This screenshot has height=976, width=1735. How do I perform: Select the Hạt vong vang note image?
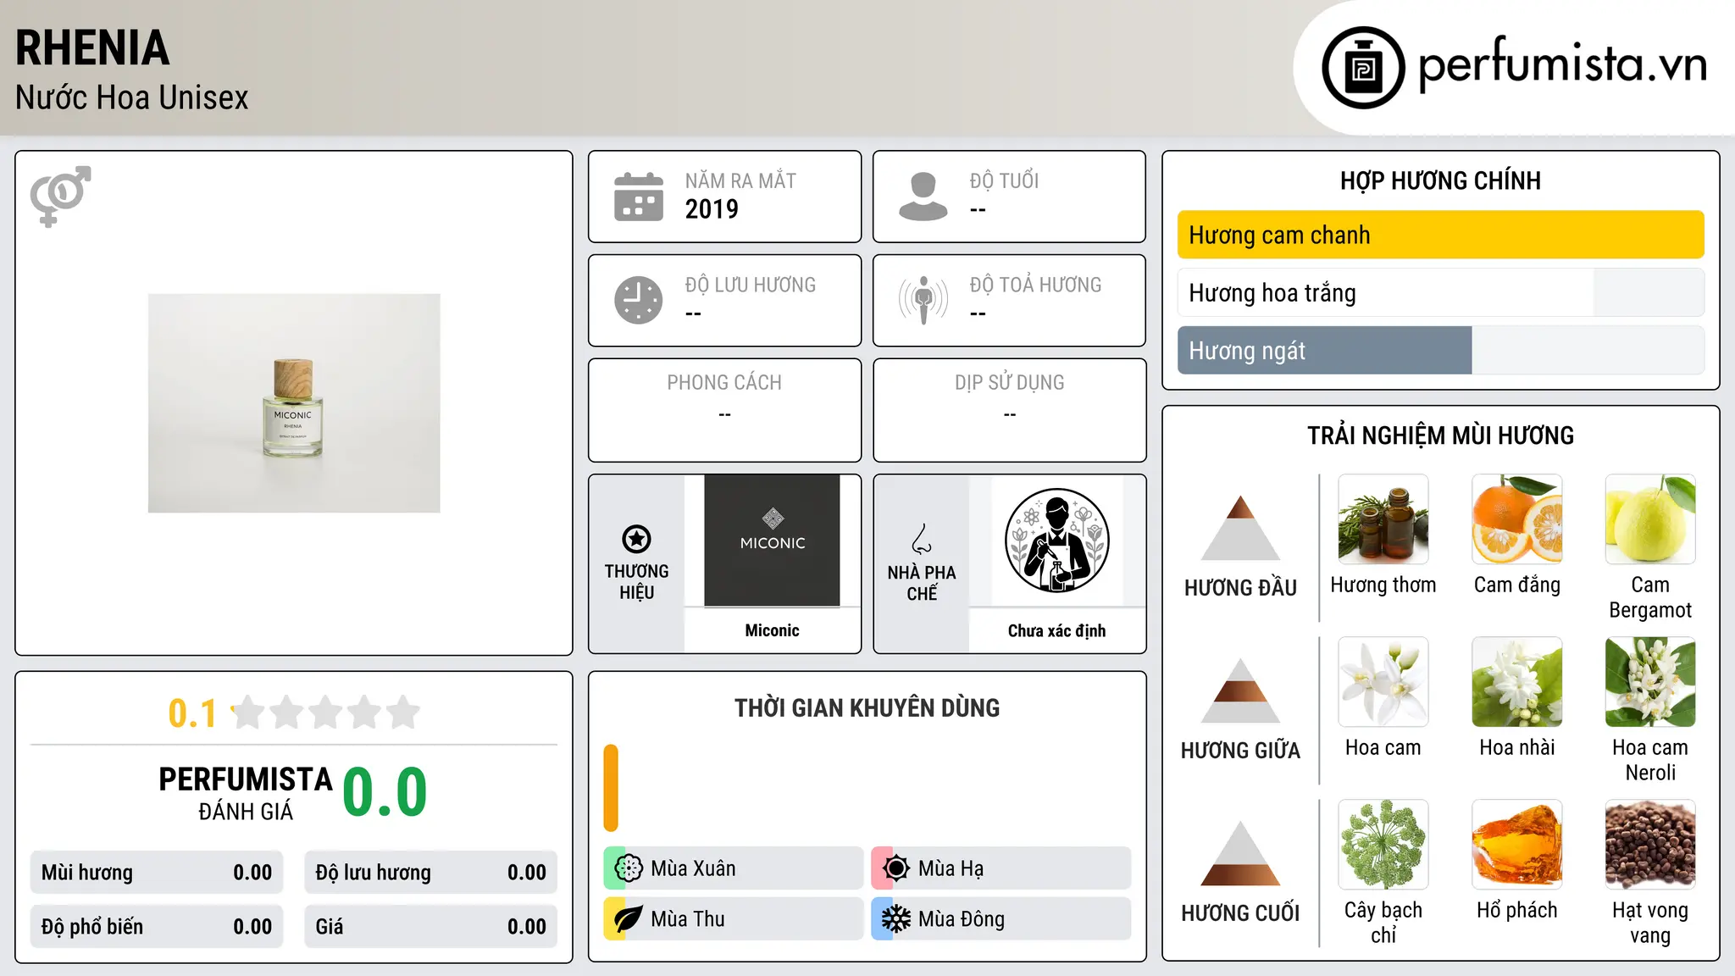tap(1650, 845)
